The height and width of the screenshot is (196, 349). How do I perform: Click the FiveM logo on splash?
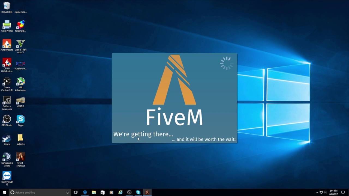174,80
